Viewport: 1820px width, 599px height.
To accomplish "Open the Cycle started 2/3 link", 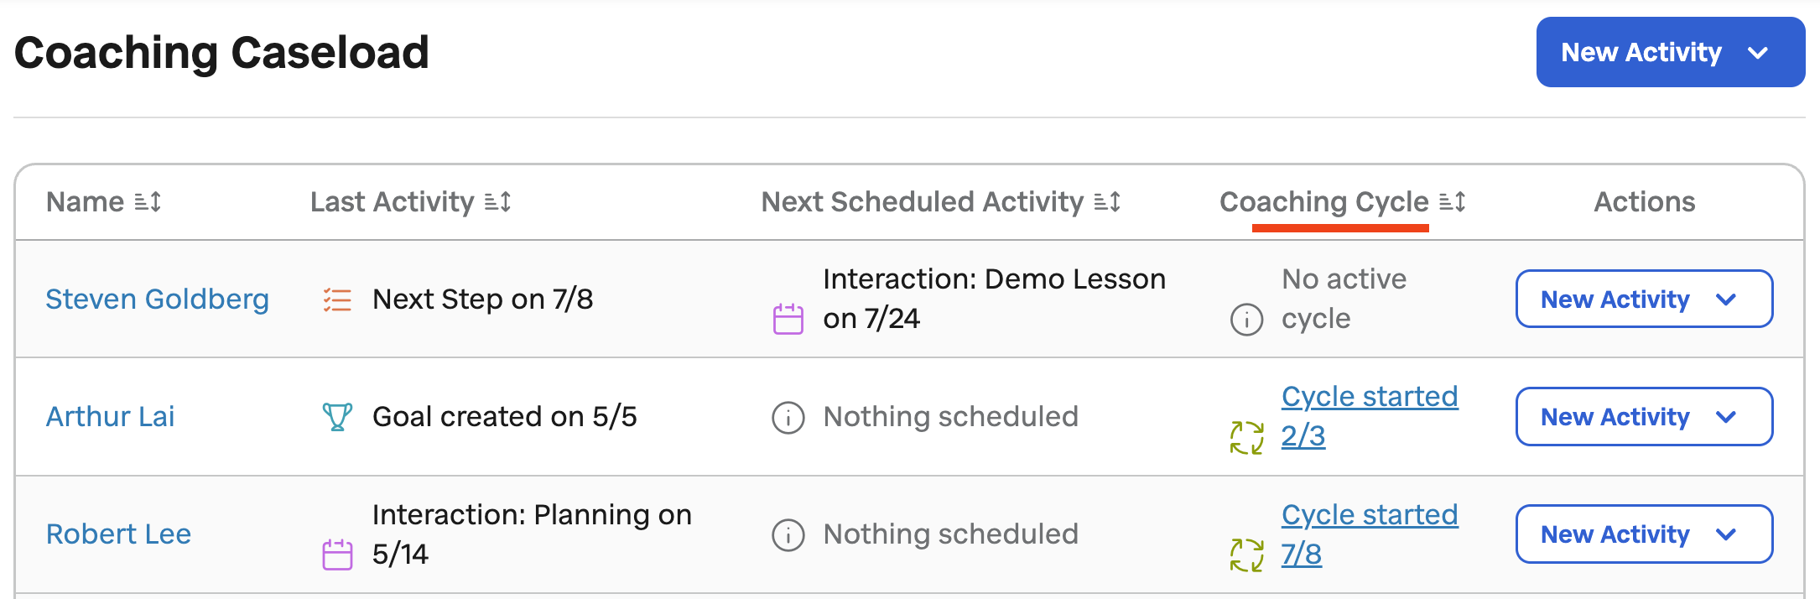I will [1370, 416].
